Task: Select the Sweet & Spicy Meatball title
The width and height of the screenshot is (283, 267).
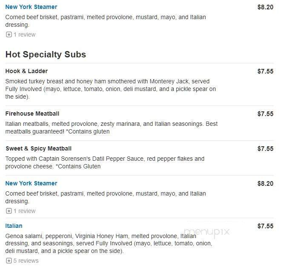Action: click(38, 148)
